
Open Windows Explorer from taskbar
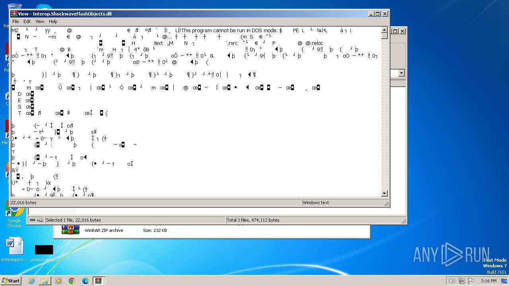point(45,281)
